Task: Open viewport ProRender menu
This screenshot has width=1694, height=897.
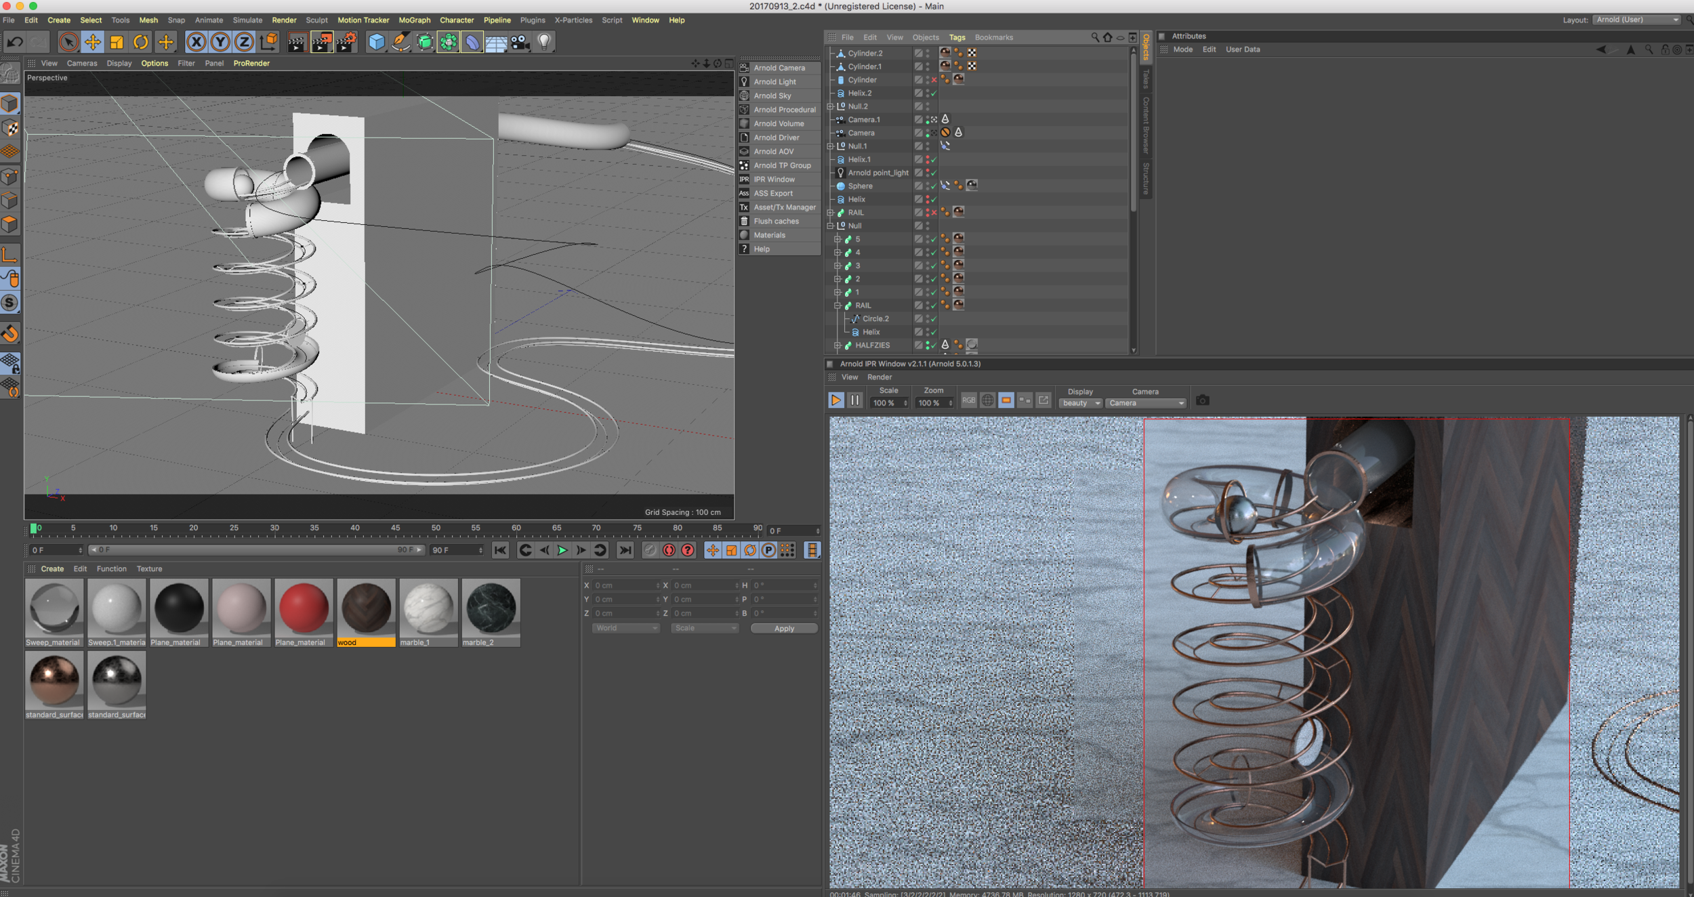Action: (251, 63)
